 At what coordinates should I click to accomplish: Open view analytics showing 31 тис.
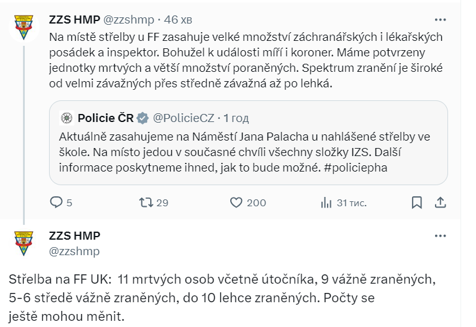[x=326, y=203]
